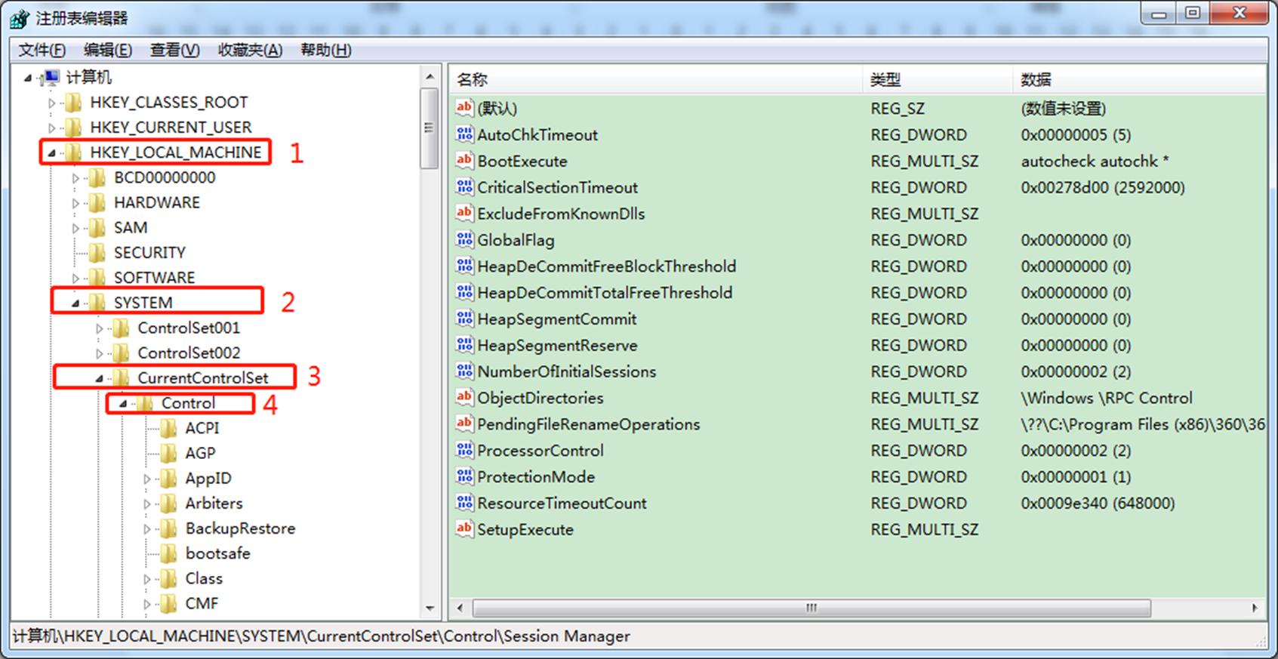
Task: Select the CurrentControlSet tree key
Action: pos(203,378)
